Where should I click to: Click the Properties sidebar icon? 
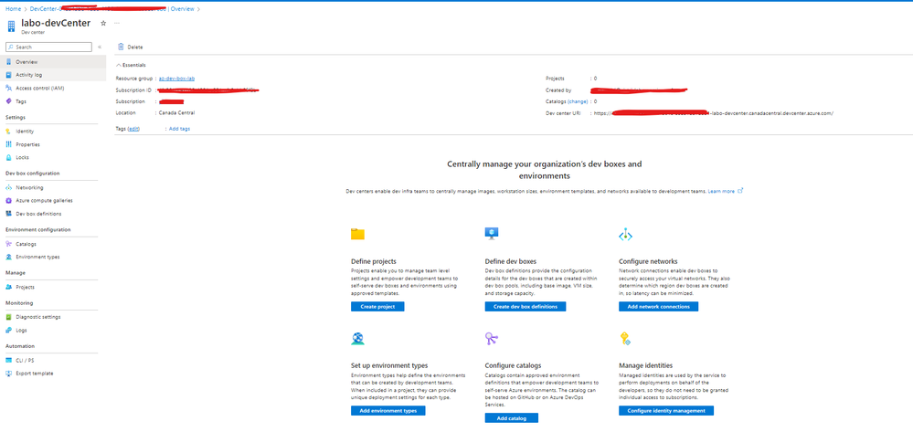(9, 144)
